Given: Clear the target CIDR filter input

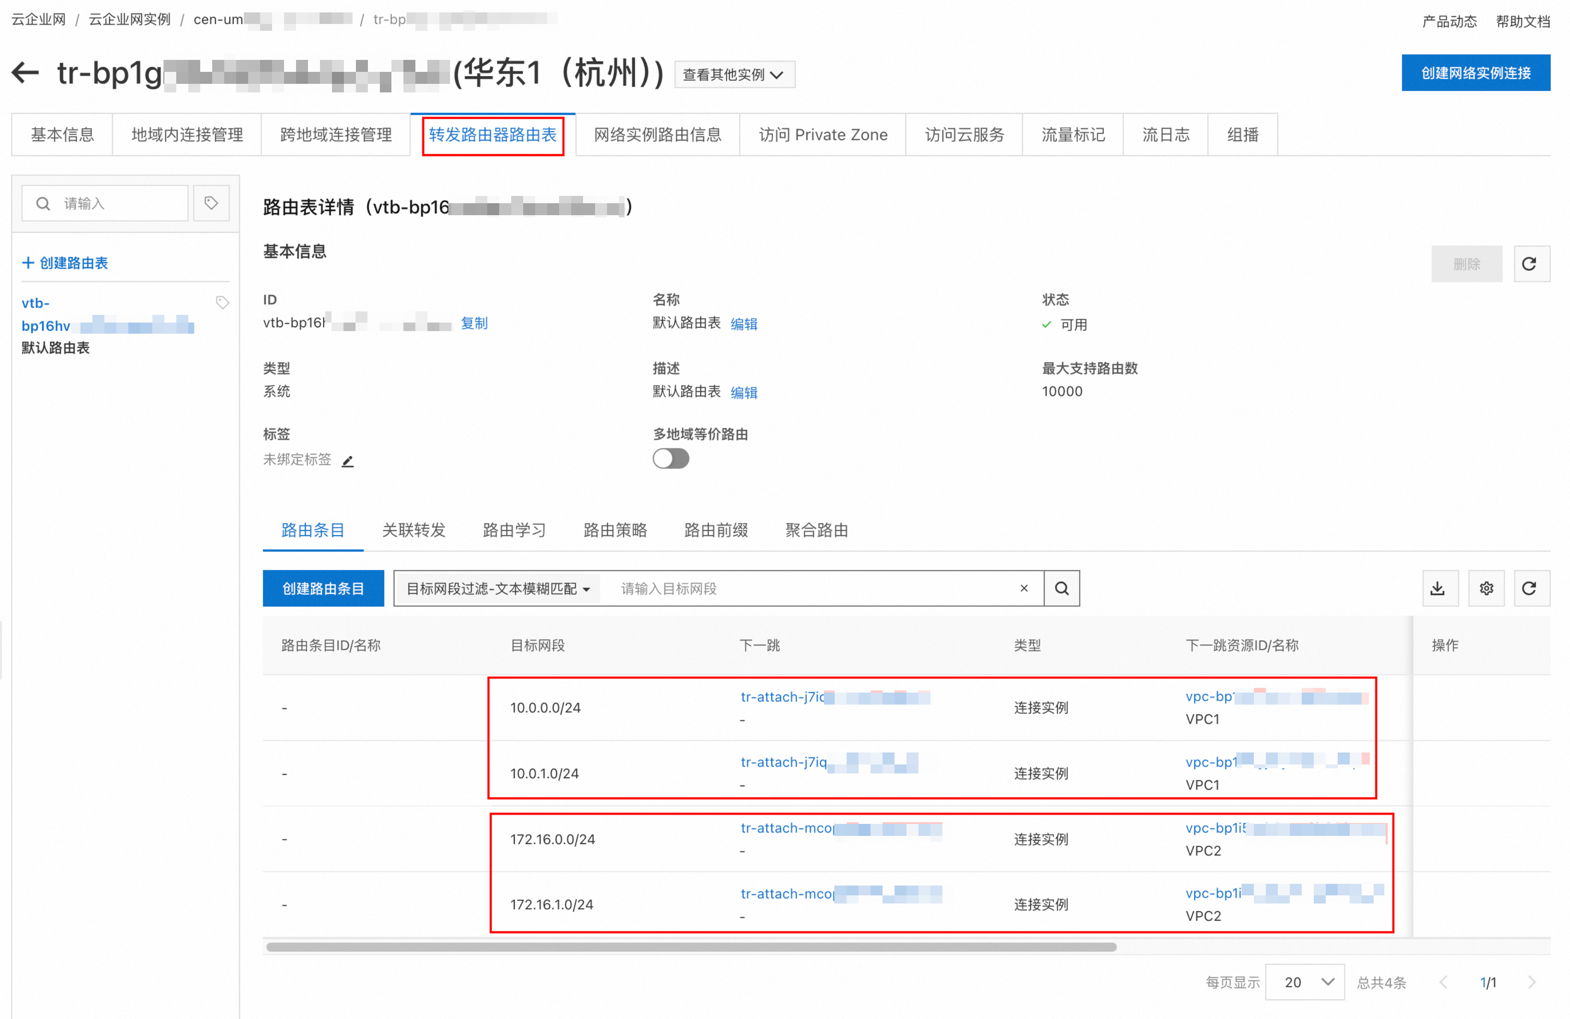Looking at the screenshot, I should (x=1024, y=588).
